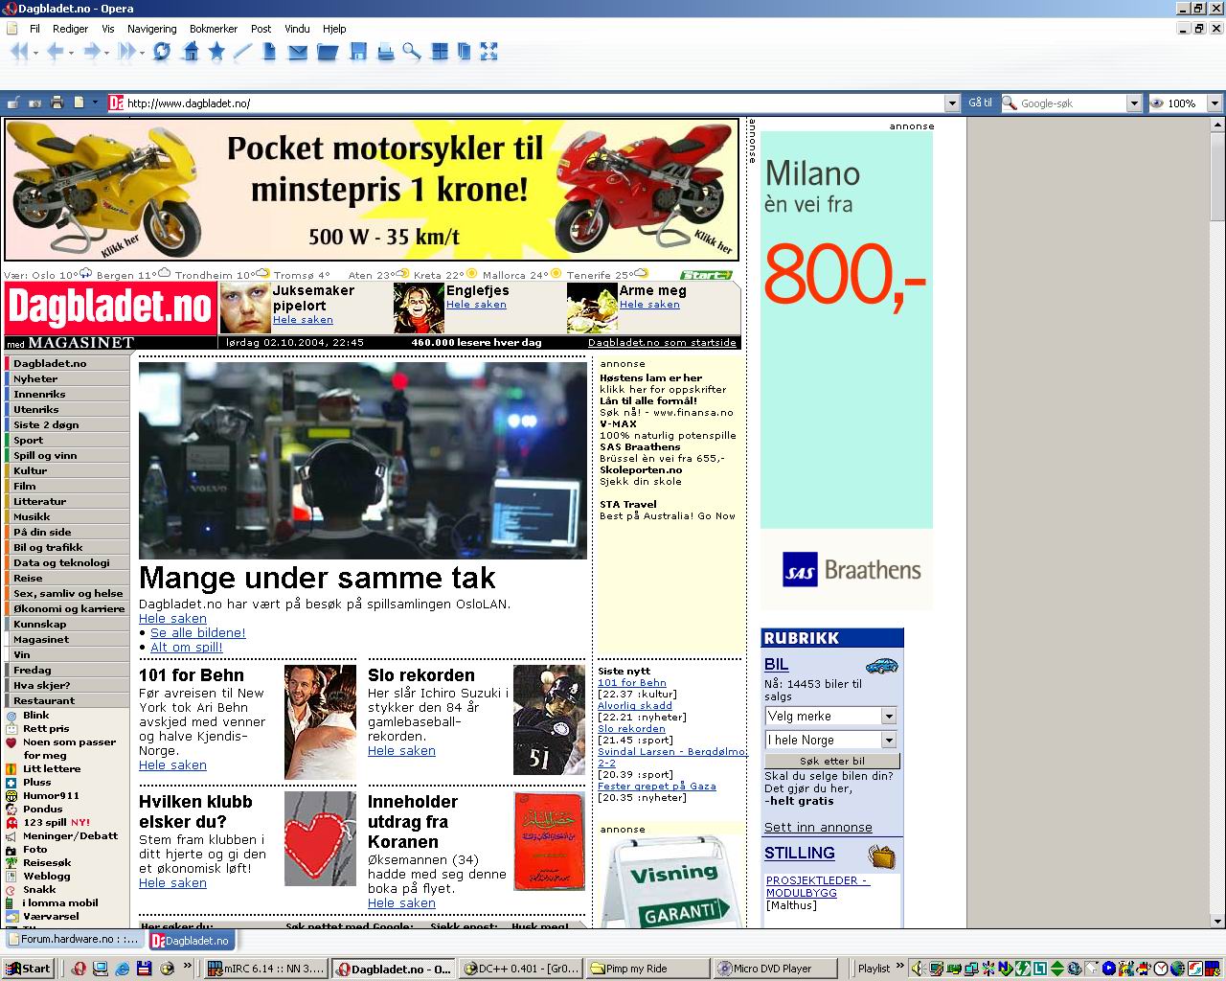The image size is (1226, 981).
Task: Open the Vis menu
Action: [108, 29]
